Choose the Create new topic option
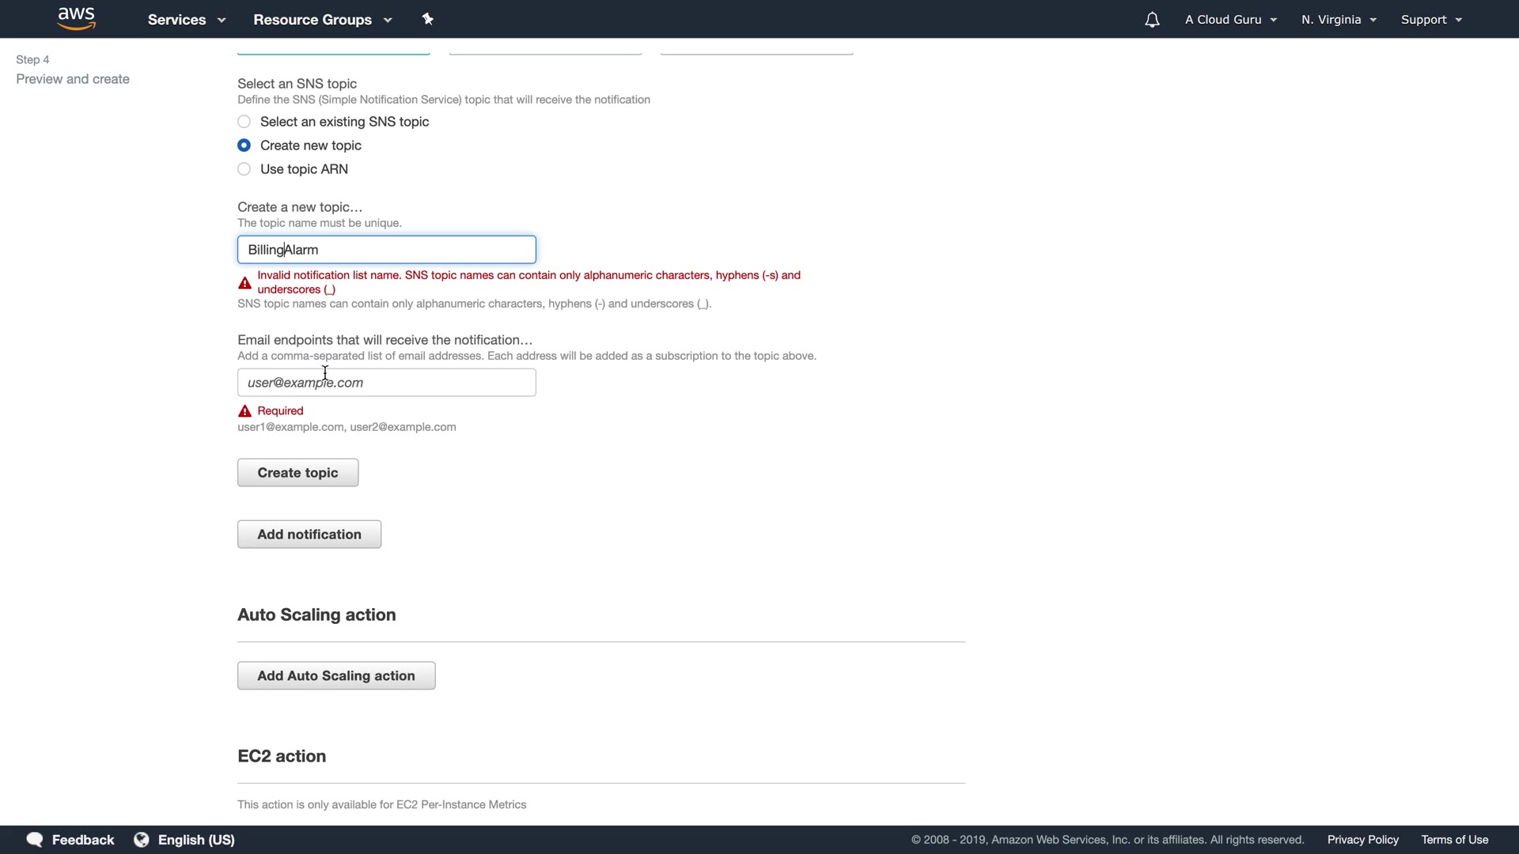Viewport: 1519px width, 854px height. coord(244,145)
